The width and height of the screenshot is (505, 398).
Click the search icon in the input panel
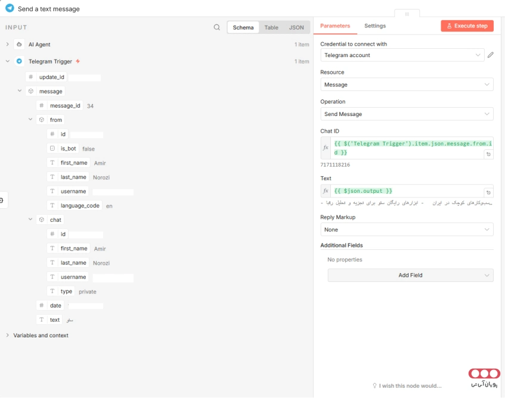coord(217,27)
